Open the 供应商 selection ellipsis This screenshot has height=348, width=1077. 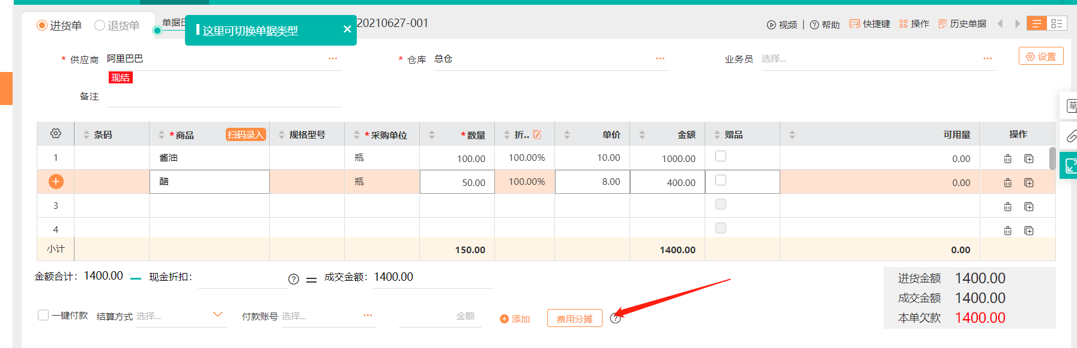pos(333,59)
